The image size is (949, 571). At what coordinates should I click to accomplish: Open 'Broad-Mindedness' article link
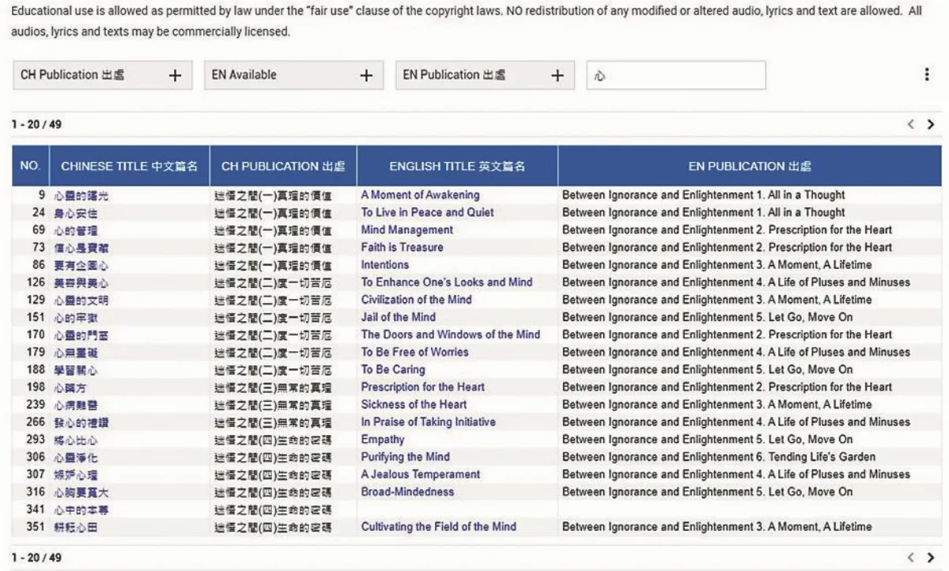407,491
